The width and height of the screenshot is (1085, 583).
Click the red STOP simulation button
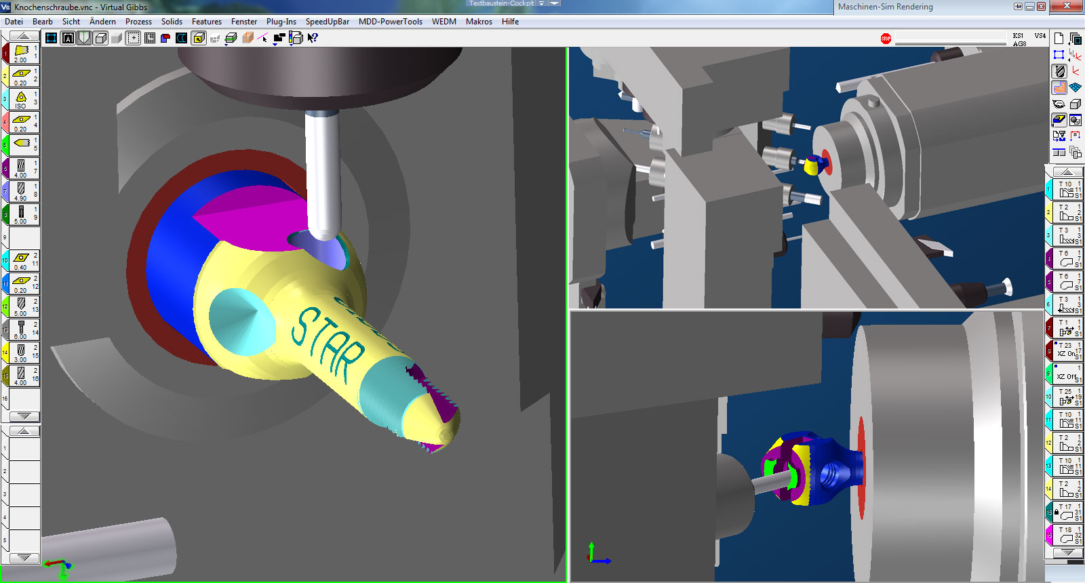886,39
